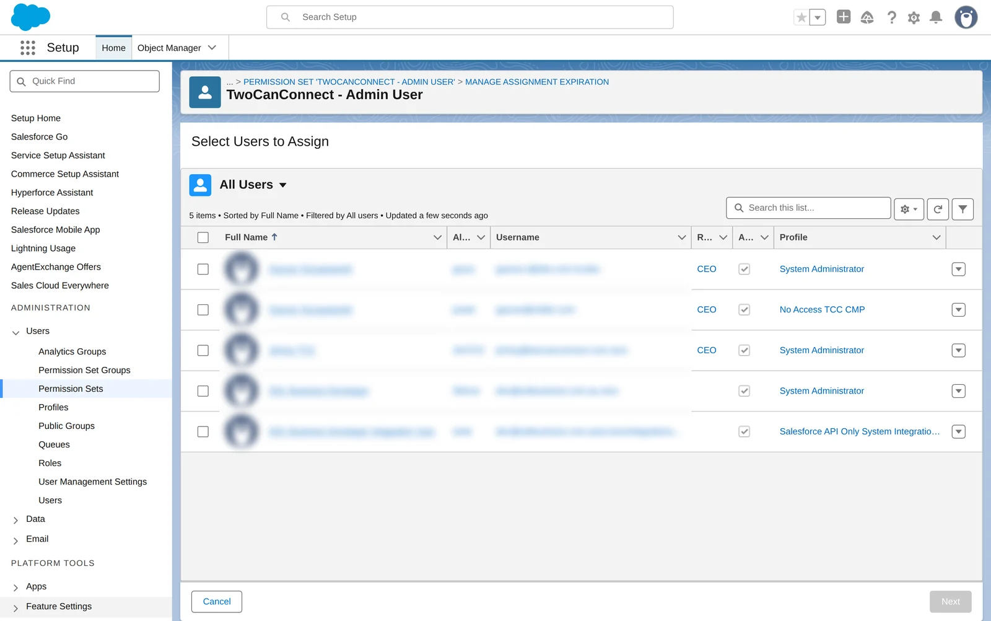991x621 pixels.
Task: Open the Trailhead guidance icon
Action: tap(867, 17)
